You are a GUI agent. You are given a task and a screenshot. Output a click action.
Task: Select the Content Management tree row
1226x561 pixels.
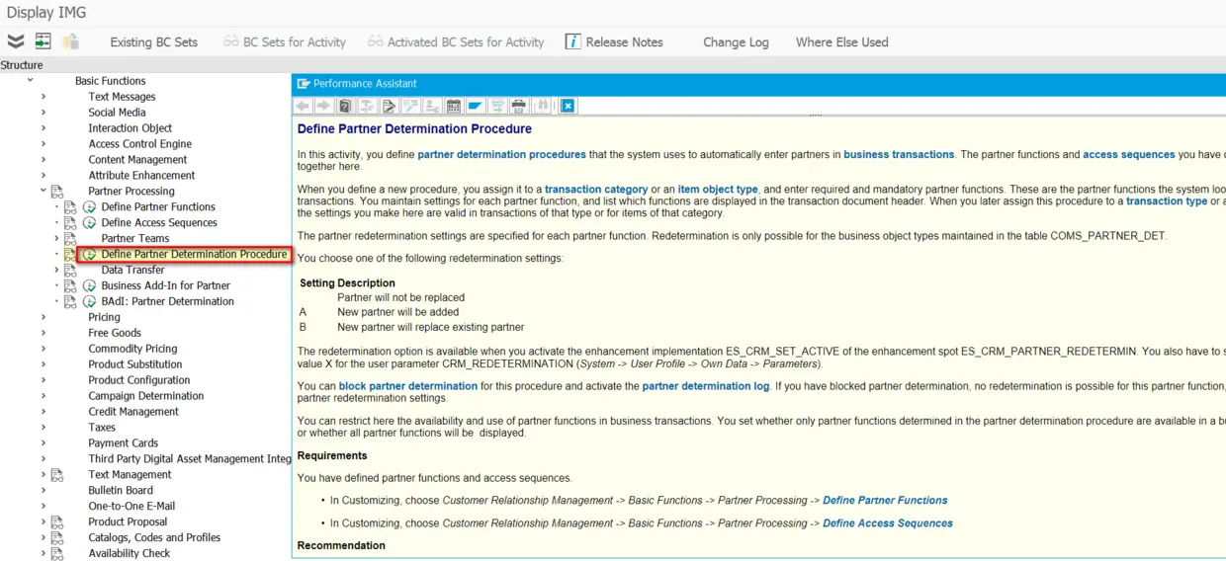coord(137,159)
